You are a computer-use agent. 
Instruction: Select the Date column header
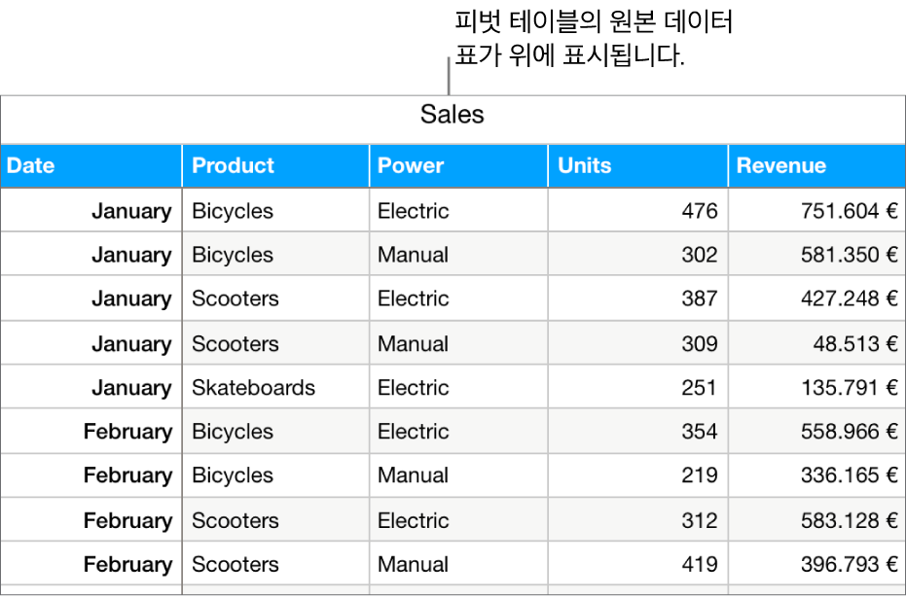[31, 165]
